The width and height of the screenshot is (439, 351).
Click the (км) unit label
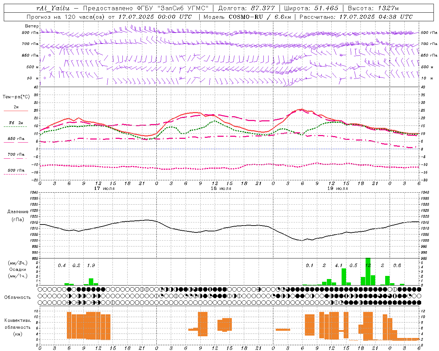point(17,334)
